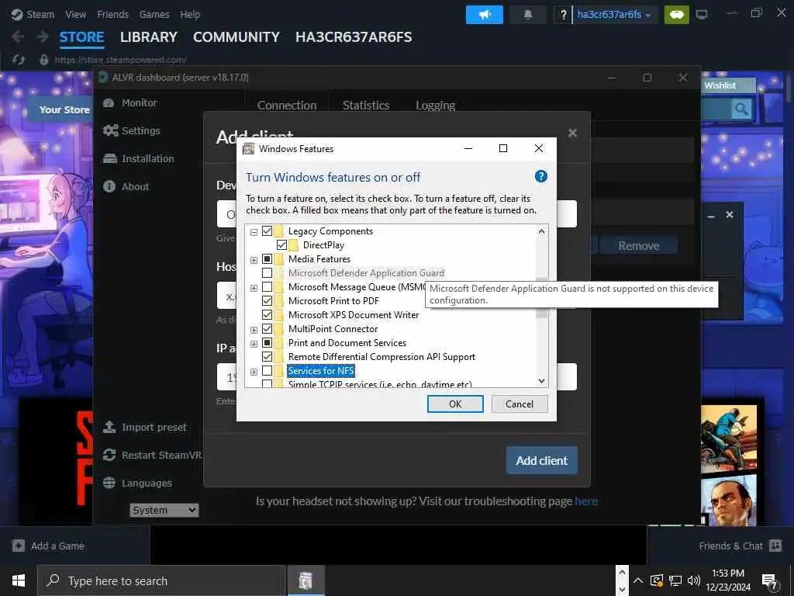Screen dimensions: 794x596
Task: Open the ha3cr637ar6fs account dropdown
Action: point(614,15)
